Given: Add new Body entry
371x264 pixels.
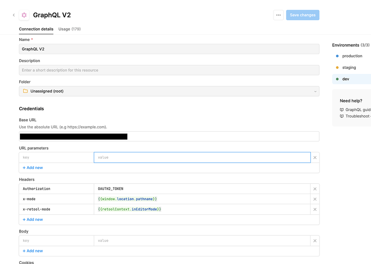Looking at the screenshot, I should [33, 251].
